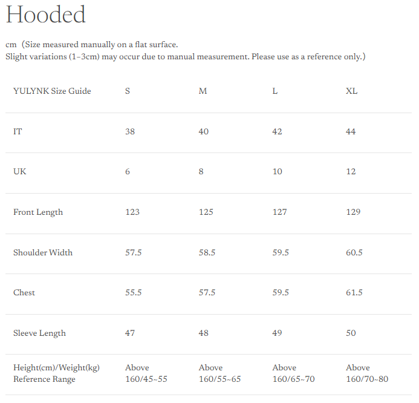Click the "YULYNK Size Guide" header cell
Viewport: 419px width, 403px height.
(x=52, y=91)
